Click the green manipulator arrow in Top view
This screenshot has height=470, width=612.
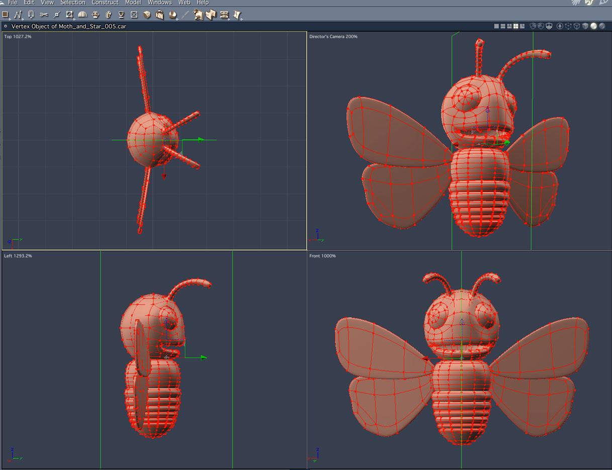point(201,140)
